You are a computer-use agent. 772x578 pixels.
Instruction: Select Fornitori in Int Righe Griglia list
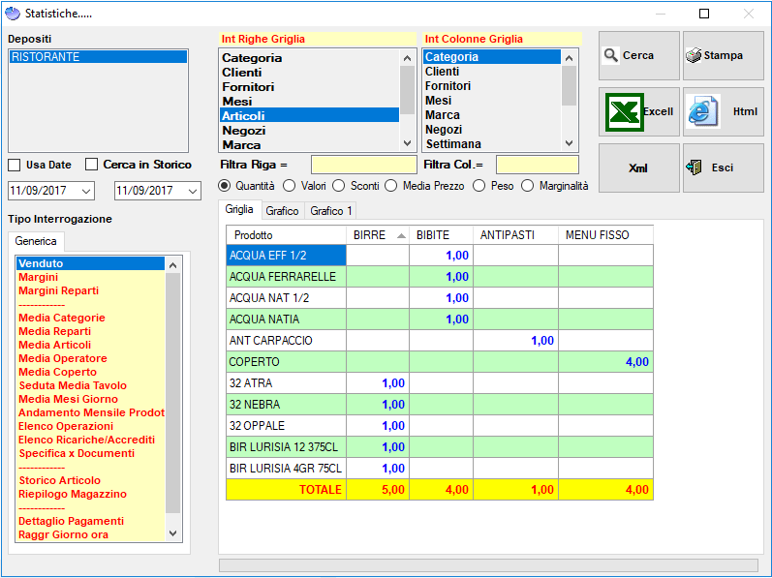[309, 87]
